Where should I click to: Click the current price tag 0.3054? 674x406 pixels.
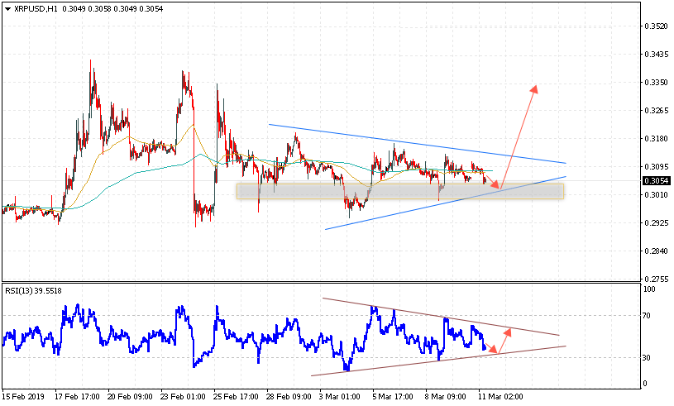tap(656, 180)
